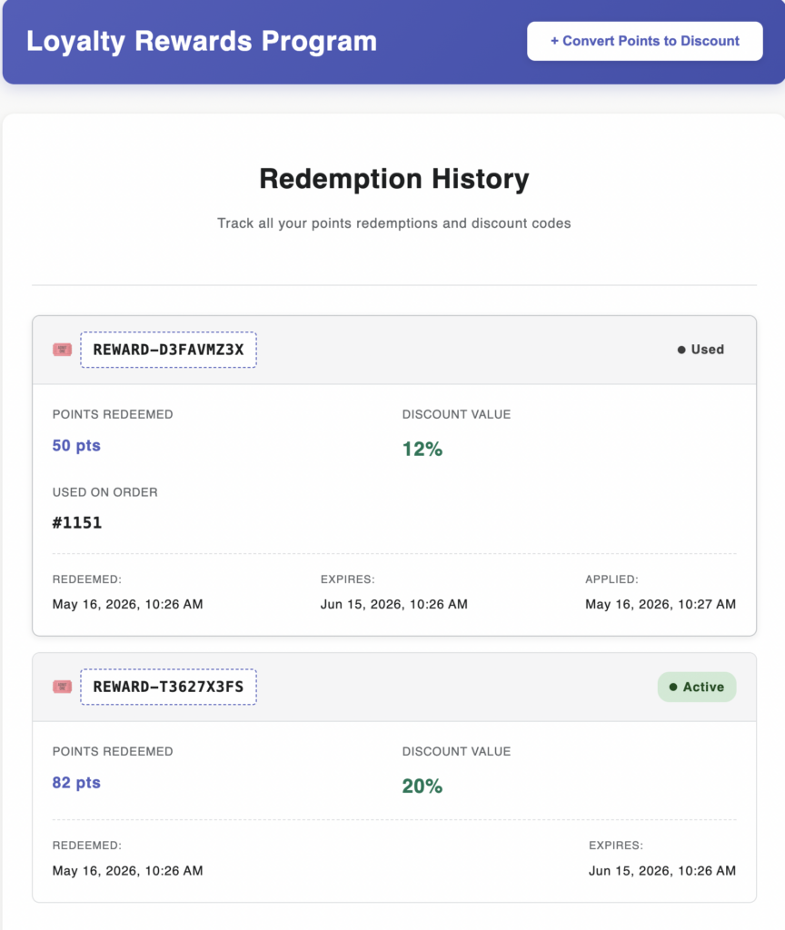Click the 82 pts value
The width and height of the screenshot is (785, 930).
(76, 782)
